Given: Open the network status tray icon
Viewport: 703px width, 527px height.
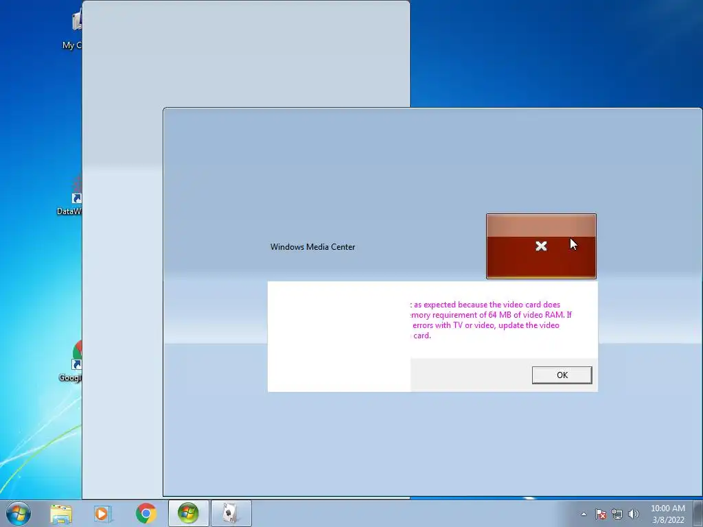Looking at the screenshot, I should point(617,514).
